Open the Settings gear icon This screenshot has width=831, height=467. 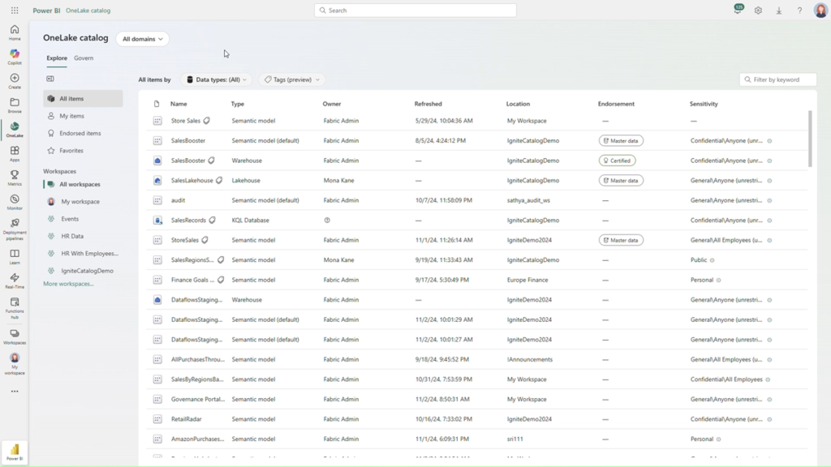tap(759, 10)
